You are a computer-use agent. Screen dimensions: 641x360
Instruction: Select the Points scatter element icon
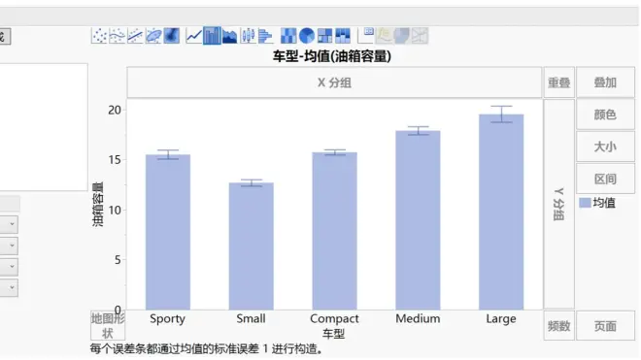point(99,36)
